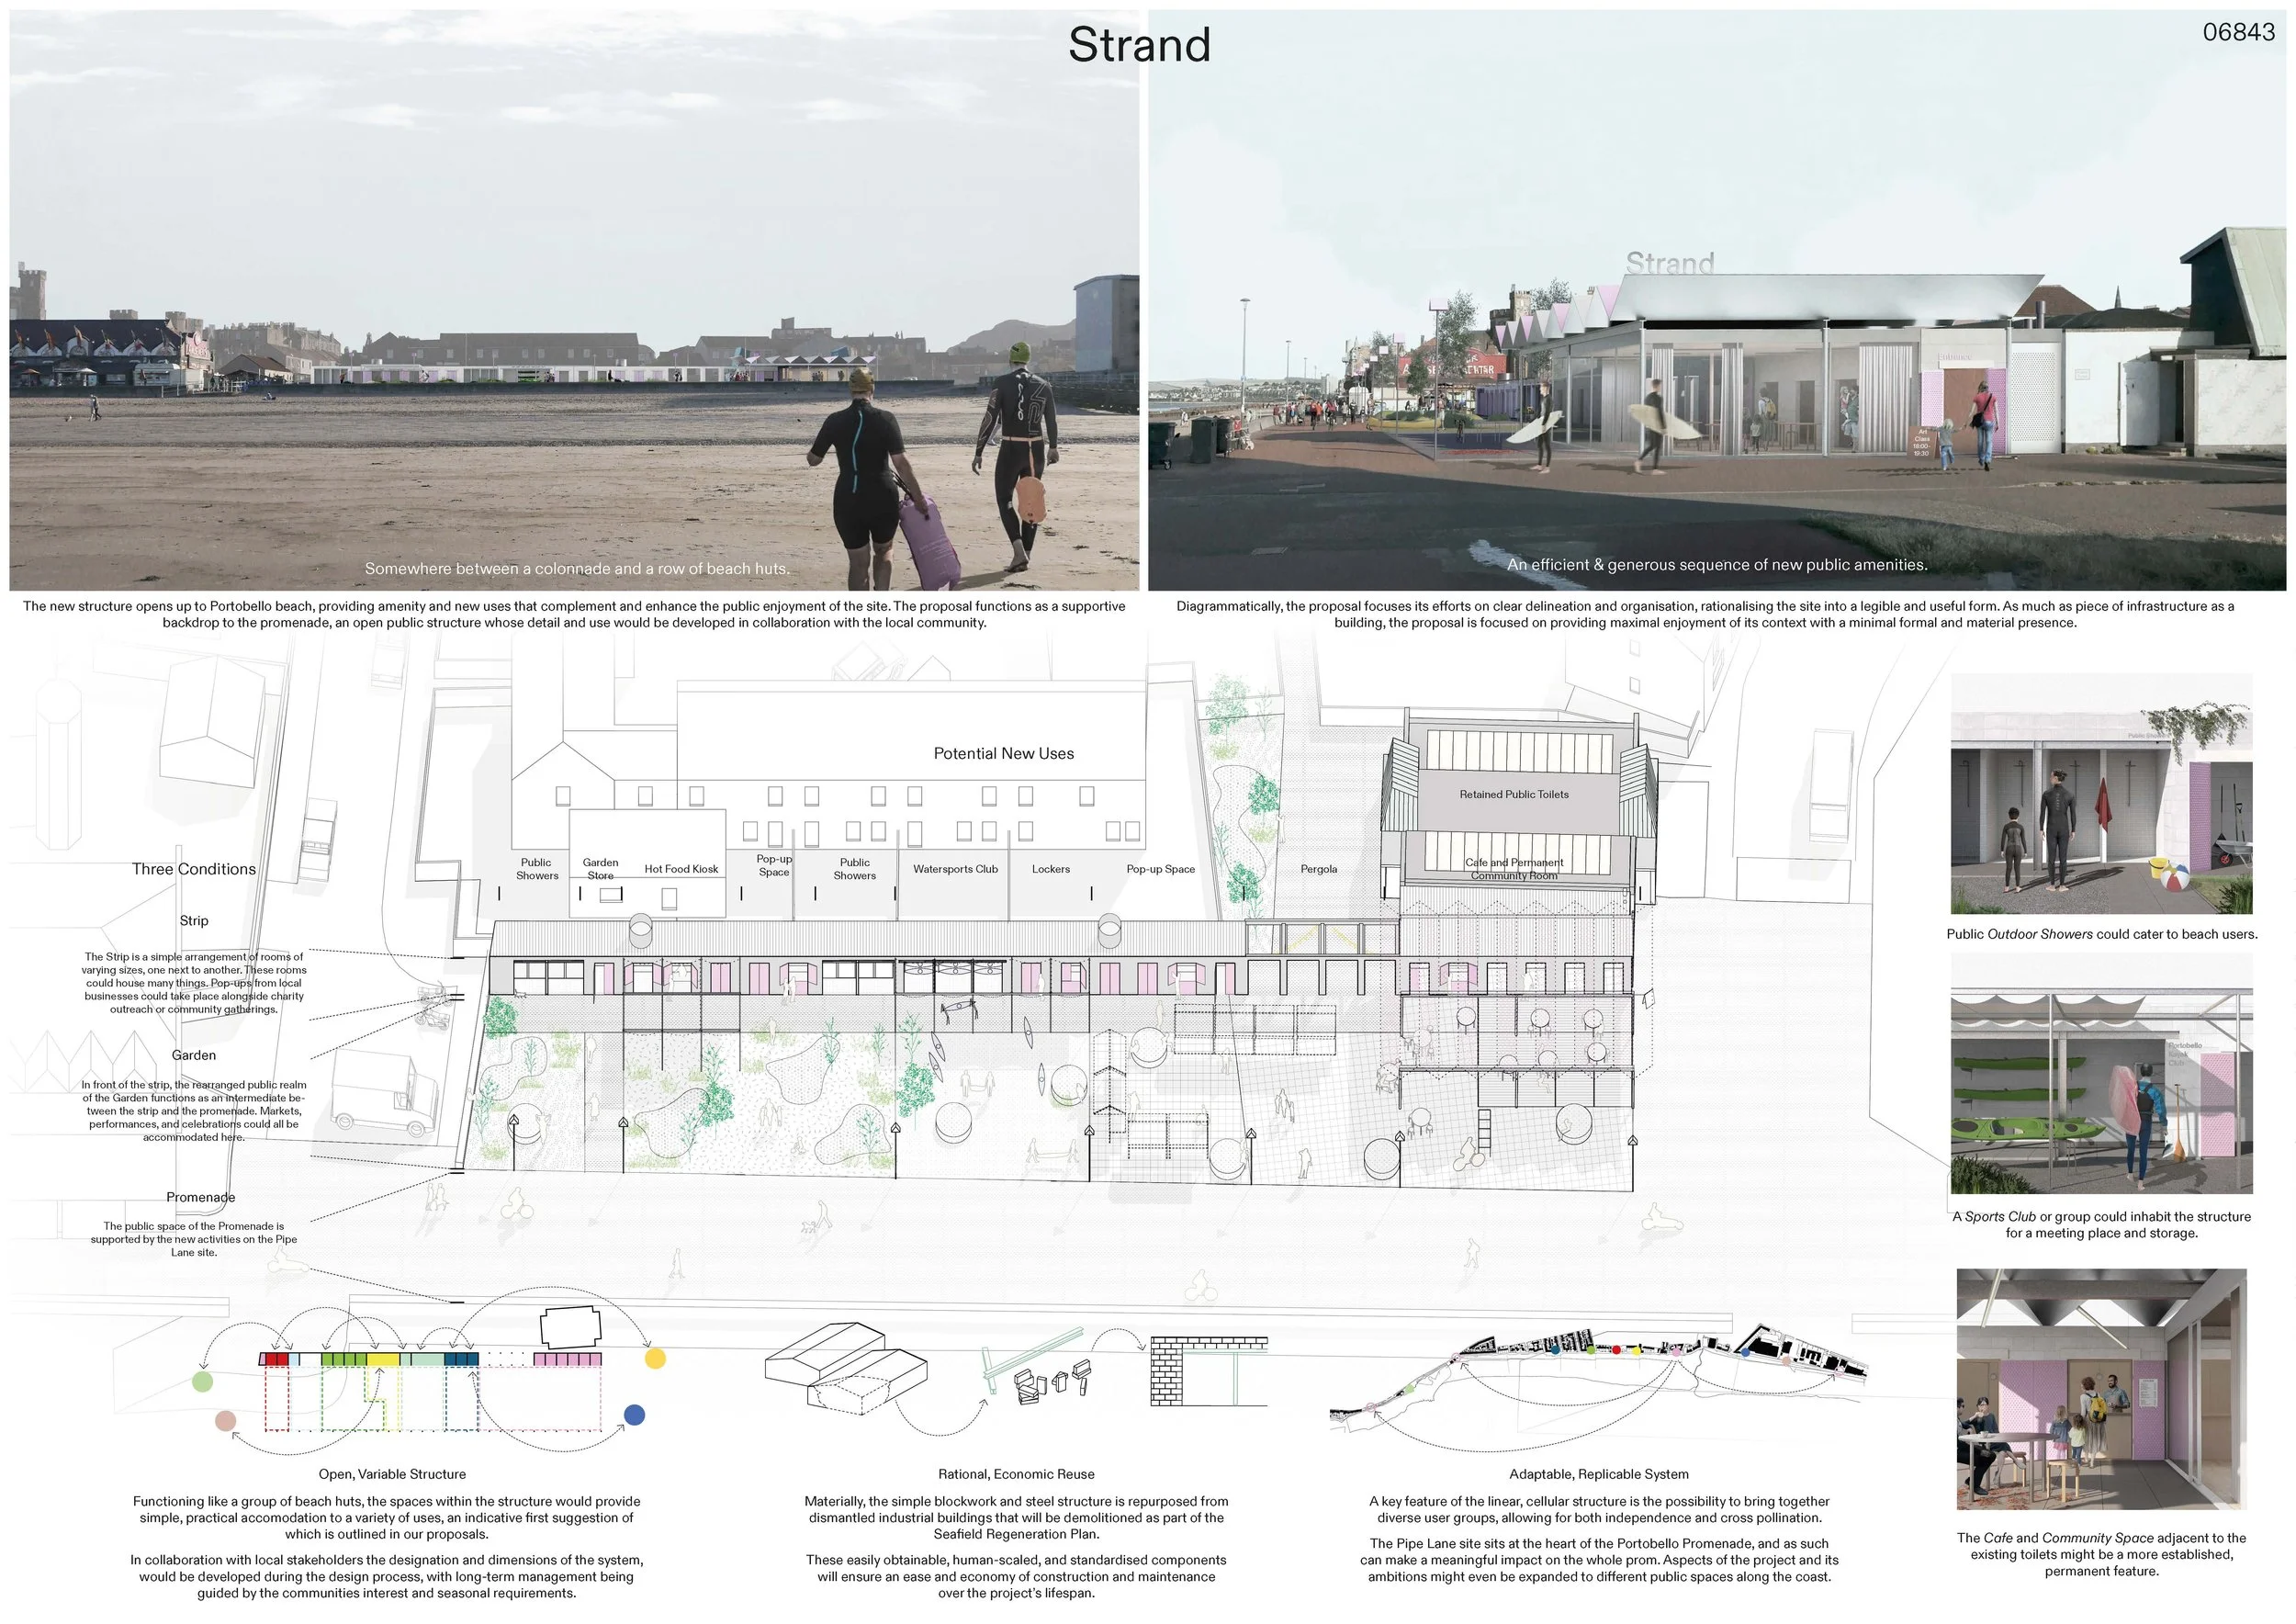
Task: Open the Public Outdoor Showers thumbnail
Action: (x=2101, y=795)
